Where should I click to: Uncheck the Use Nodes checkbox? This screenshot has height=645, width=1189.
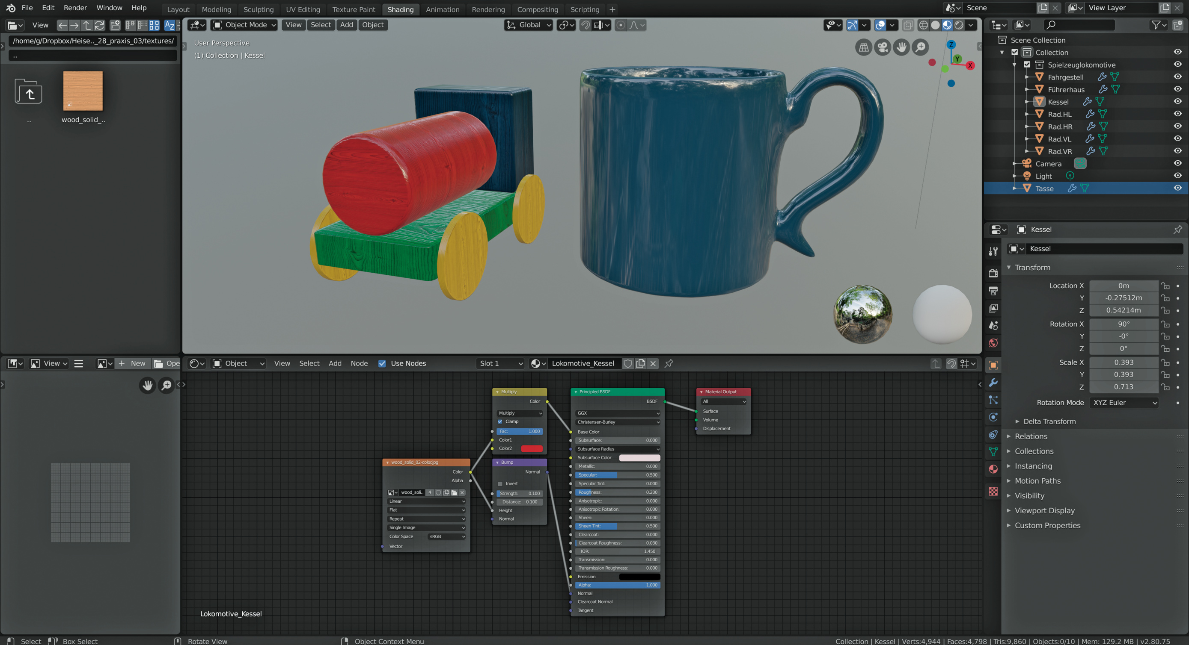[382, 363]
